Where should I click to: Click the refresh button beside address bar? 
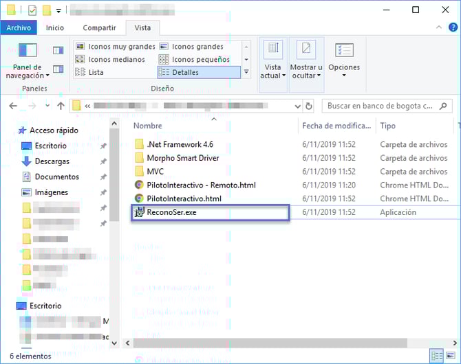[309, 106]
